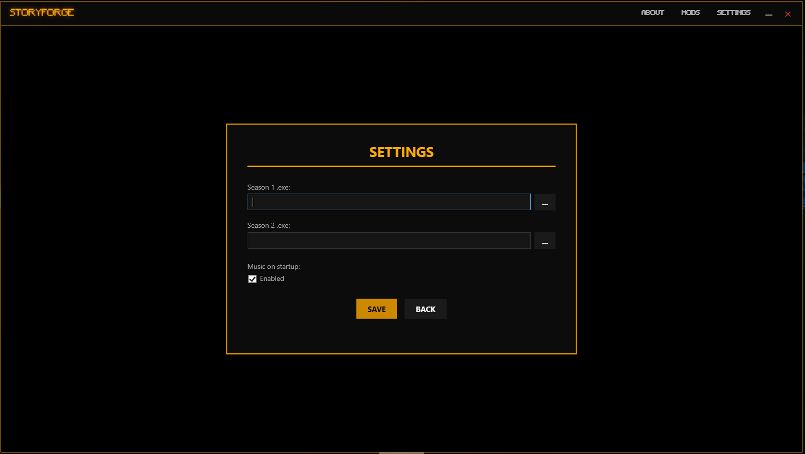Click the Season 2 .exe path field
805x454 pixels.
pyautogui.click(x=389, y=240)
